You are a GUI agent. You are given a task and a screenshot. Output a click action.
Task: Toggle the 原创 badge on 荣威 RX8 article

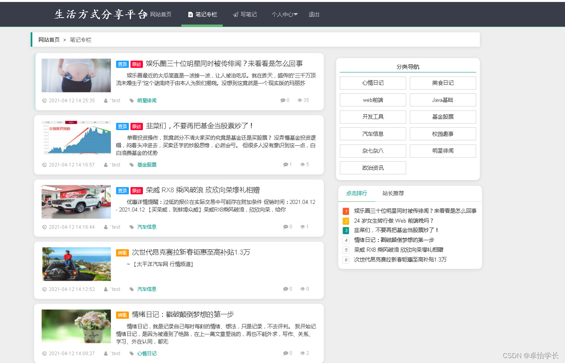136,190
